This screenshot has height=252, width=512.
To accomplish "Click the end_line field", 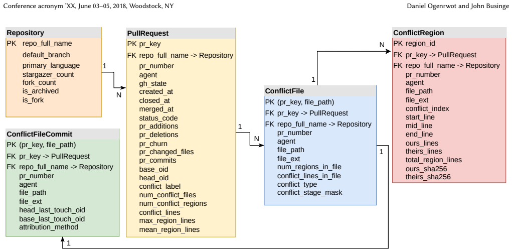I will [419, 135].
